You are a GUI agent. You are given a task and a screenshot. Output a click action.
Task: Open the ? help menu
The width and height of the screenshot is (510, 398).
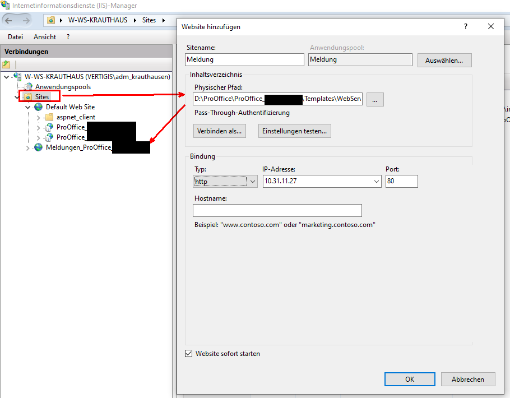(x=68, y=37)
